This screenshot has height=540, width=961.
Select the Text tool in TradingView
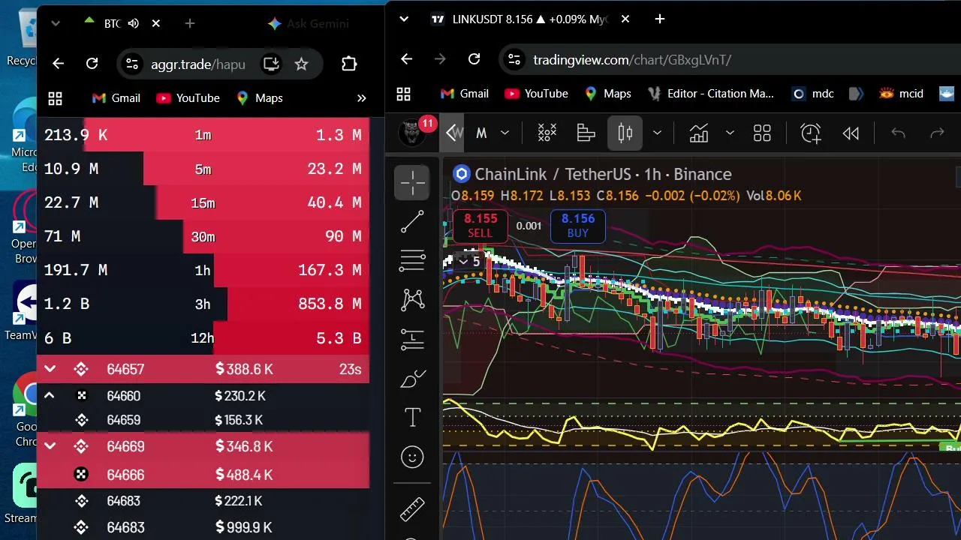click(x=412, y=418)
